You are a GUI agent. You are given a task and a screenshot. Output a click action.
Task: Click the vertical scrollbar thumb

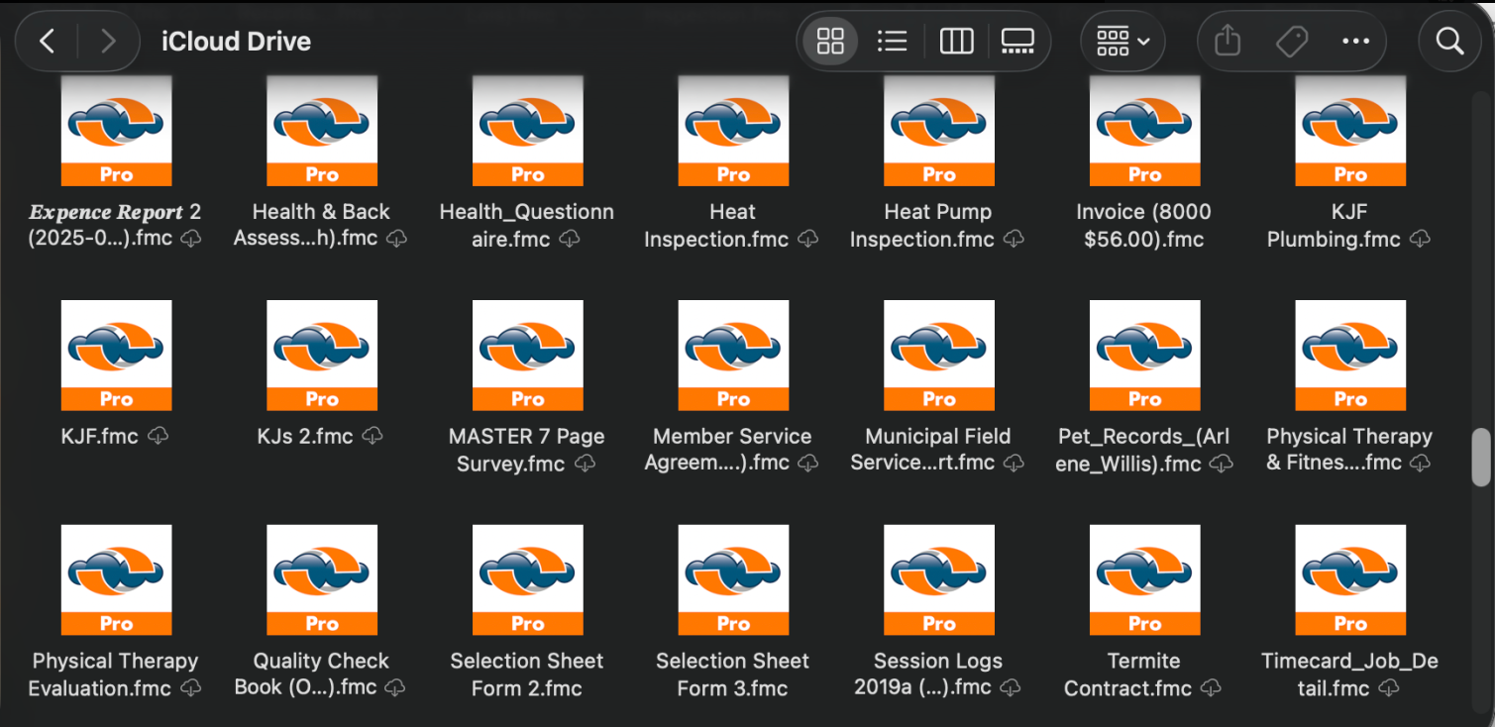click(1480, 457)
